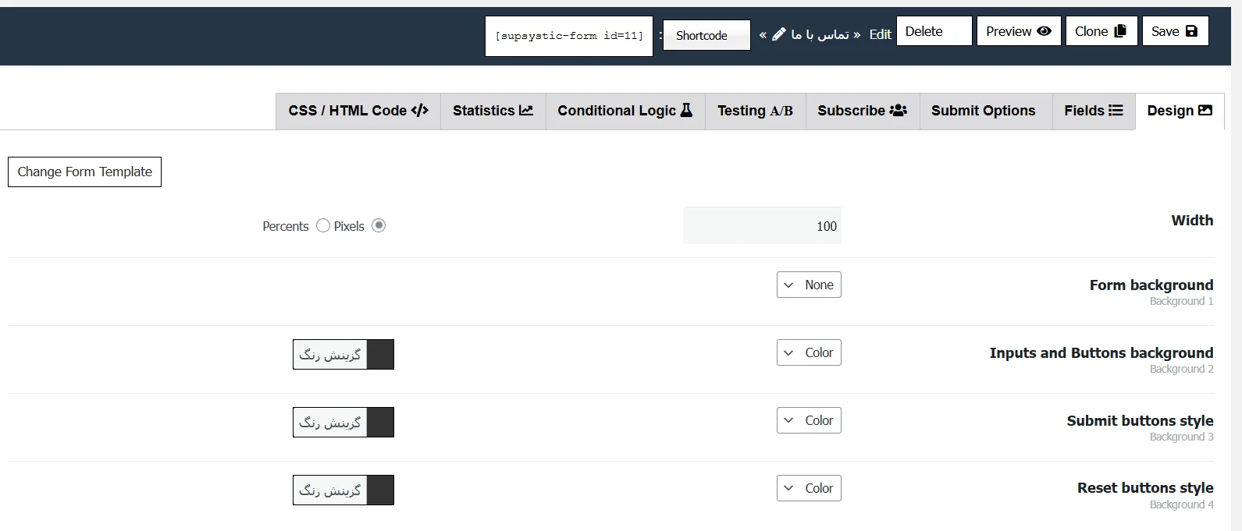1242x531 pixels.
Task: Open the Submit buttons style dropdown
Action: pos(809,421)
